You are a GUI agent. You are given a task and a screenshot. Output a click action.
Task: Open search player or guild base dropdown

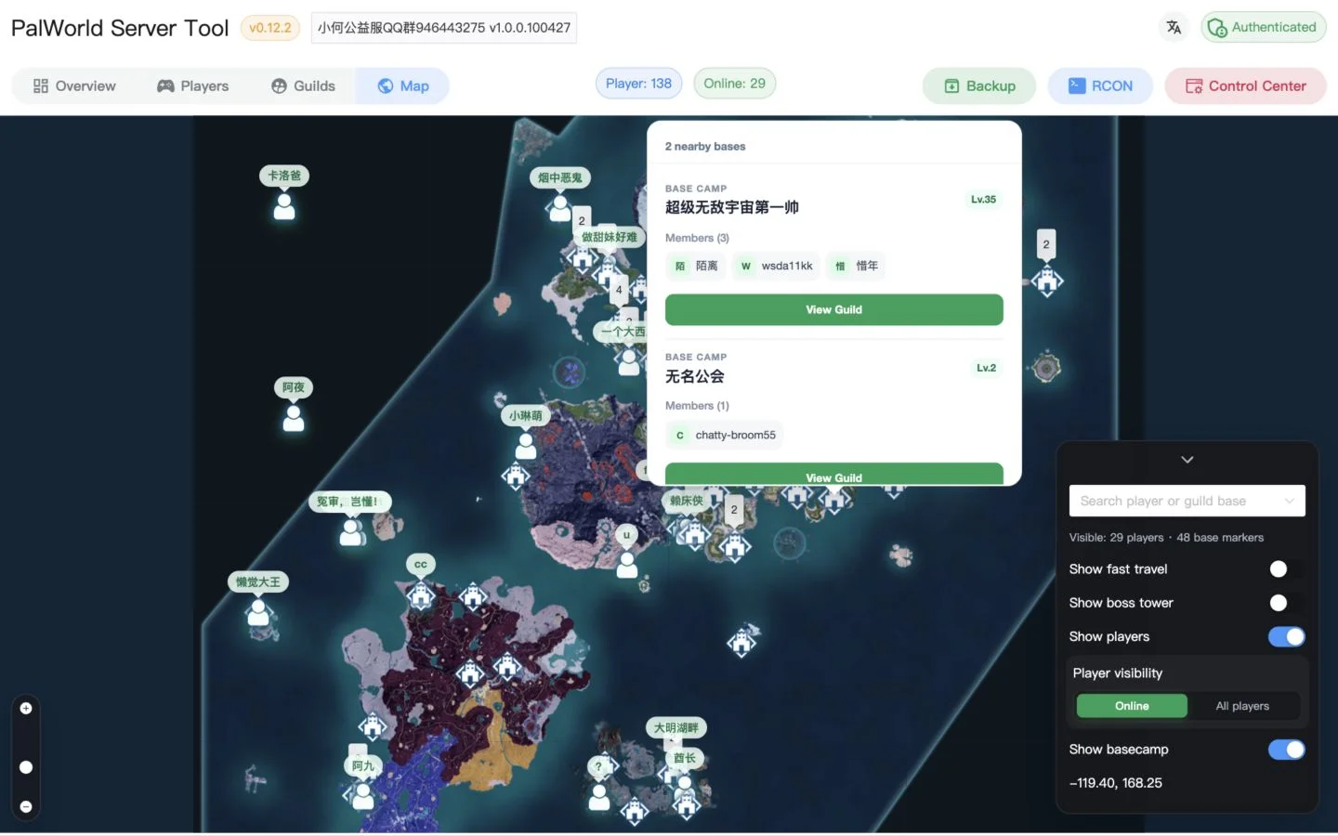pyautogui.click(x=1187, y=501)
